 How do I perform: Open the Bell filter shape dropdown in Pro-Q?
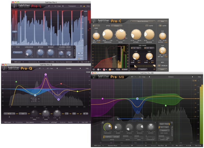(x=23, y=114)
